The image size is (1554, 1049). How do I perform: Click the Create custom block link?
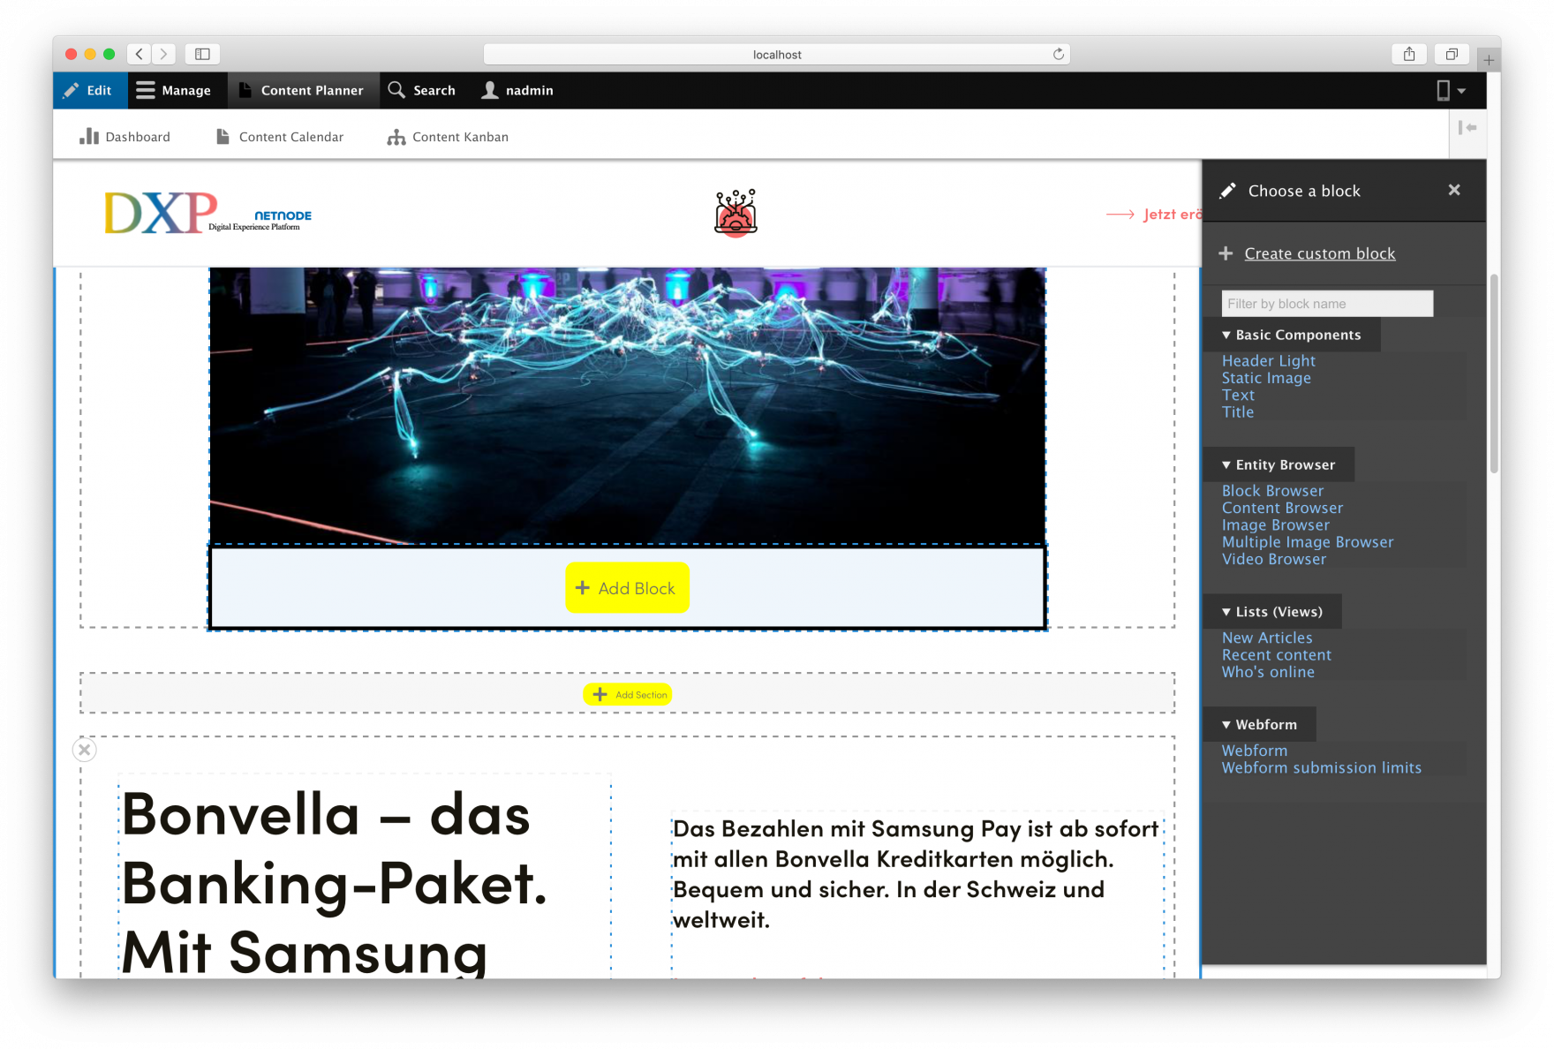(1320, 253)
